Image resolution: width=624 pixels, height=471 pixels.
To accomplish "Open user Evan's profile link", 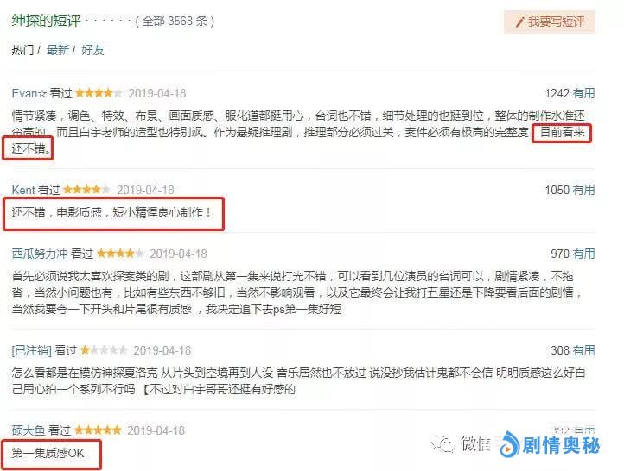I will (x=29, y=93).
